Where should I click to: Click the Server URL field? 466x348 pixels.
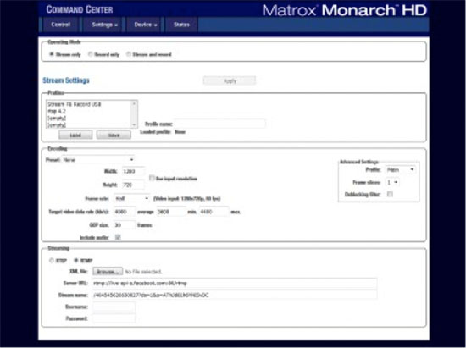pyautogui.click(x=235, y=284)
